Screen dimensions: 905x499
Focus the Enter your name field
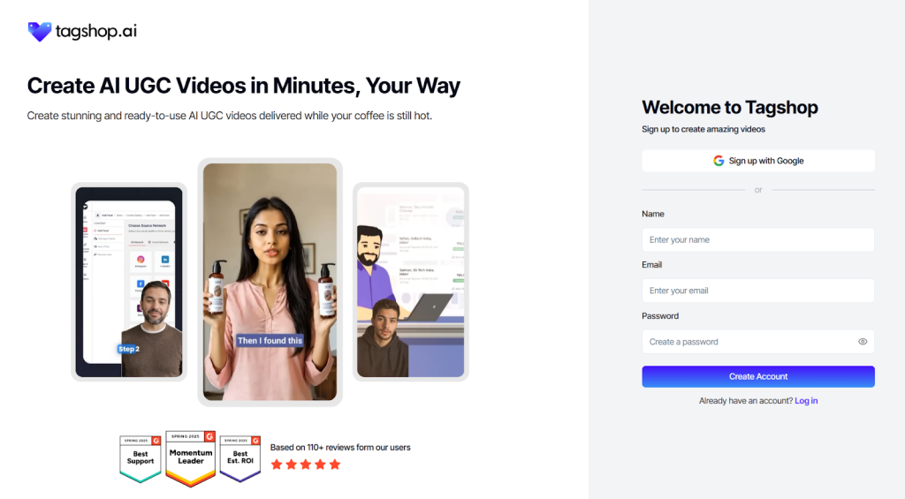click(x=757, y=240)
